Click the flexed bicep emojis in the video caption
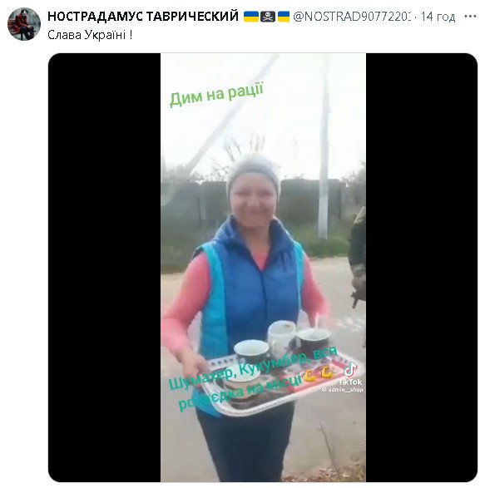 click(x=320, y=373)
